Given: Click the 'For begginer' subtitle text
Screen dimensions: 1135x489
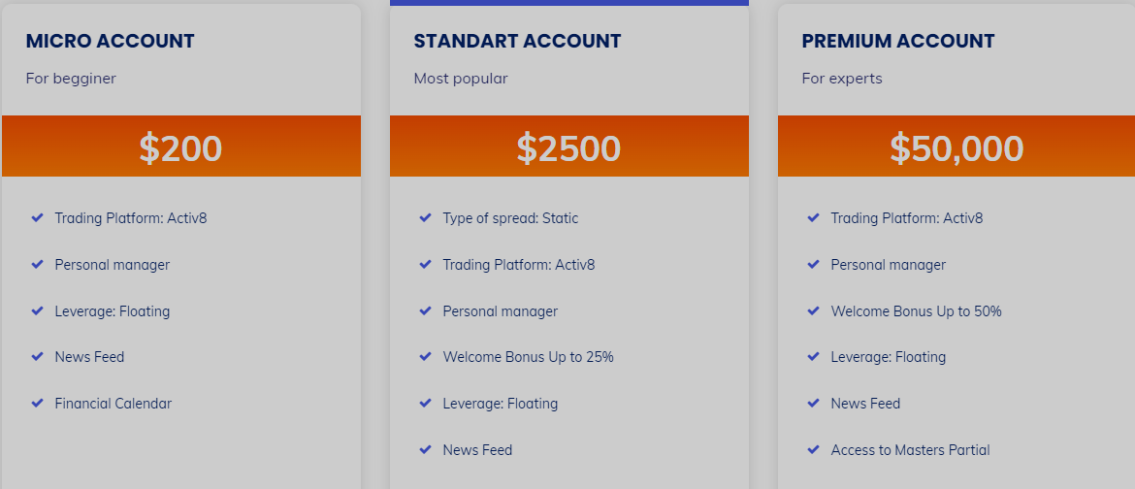Looking at the screenshot, I should pyautogui.click(x=71, y=79).
